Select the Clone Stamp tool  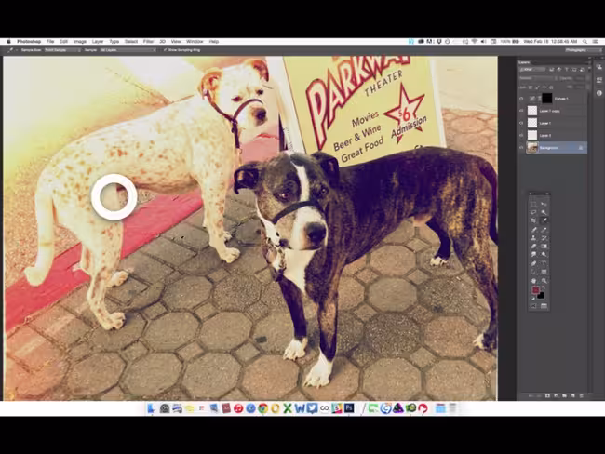pyautogui.click(x=533, y=237)
